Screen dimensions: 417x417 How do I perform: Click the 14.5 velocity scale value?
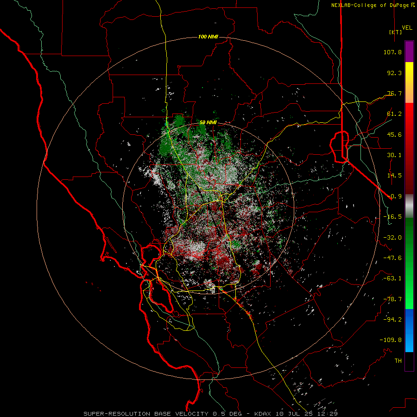[x=394, y=176]
